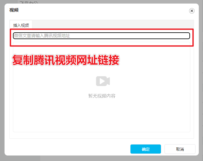Viewport: 203px width, 161px height.
Task: Click the 腾讯视频地址 input field
Action: pos(102,36)
